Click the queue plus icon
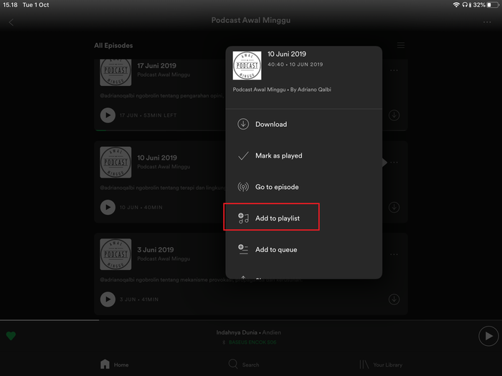The image size is (502, 376). coord(243,249)
